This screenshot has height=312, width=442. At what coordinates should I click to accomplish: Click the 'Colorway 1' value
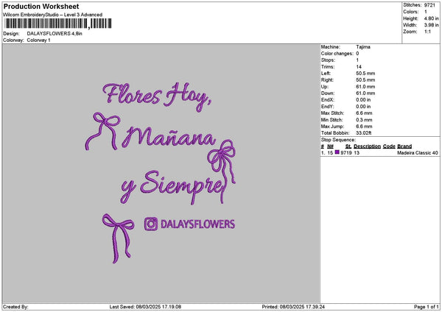(38, 40)
